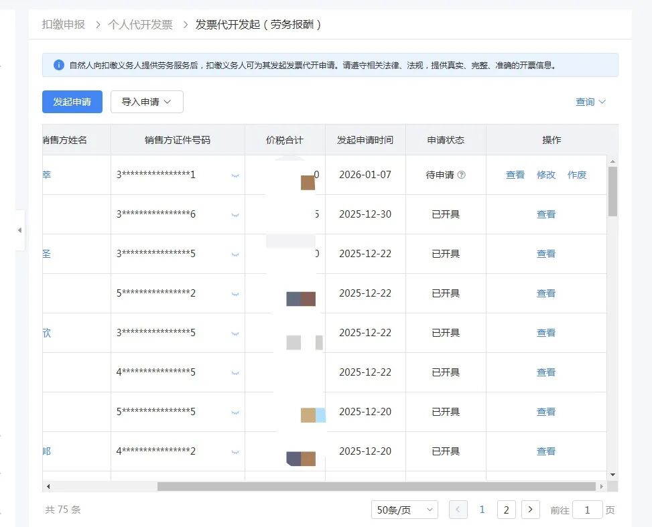Click 修改 in the first row

(546, 175)
